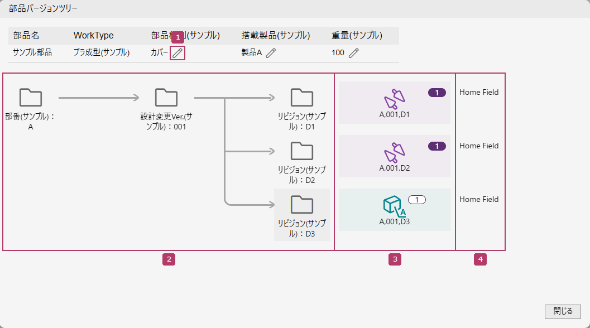
Task: Click Home Field beside the A,001,D3 row
Action: click(x=479, y=200)
